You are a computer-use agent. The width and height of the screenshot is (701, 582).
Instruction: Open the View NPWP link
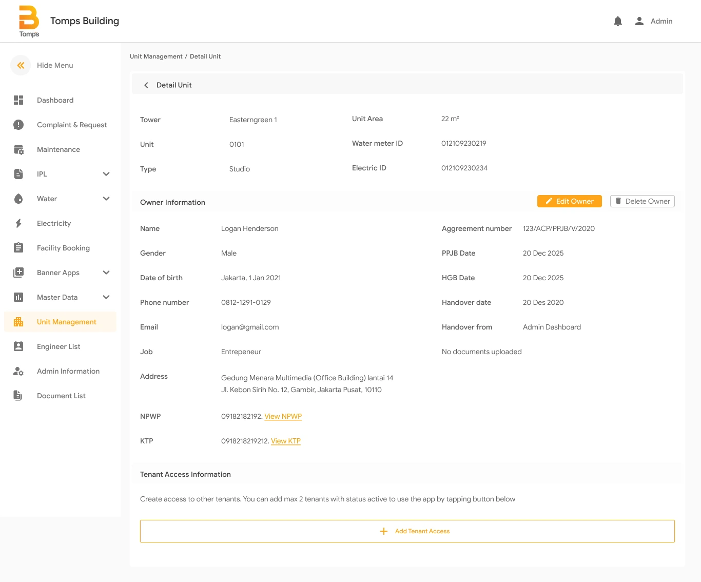tap(283, 416)
